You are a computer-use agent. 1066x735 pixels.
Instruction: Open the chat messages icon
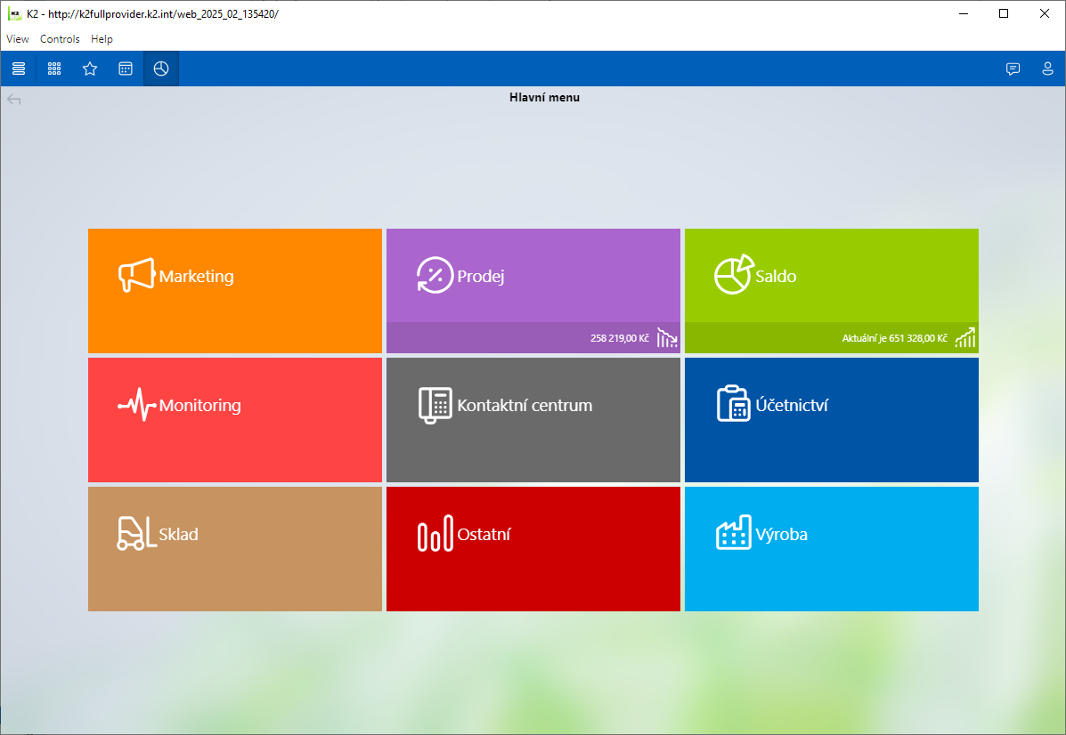click(x=1013, y=69)
